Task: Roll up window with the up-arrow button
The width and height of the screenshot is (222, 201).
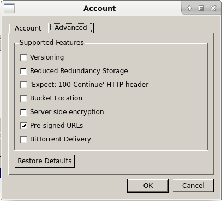Action: (x=189, y=8)
